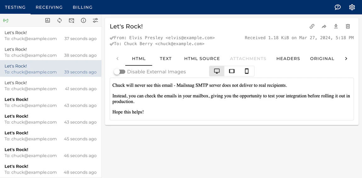Image resolution: width=362 pixels, height=178 pixels.
Task: Switch to mobile phone preview mode
Action: click(247, 71)
